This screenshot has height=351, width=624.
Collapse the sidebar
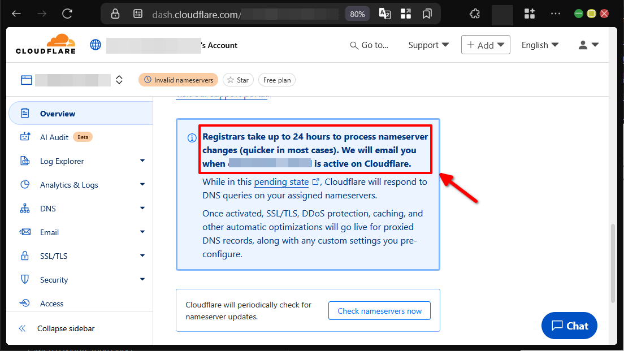tap(57, 328)
